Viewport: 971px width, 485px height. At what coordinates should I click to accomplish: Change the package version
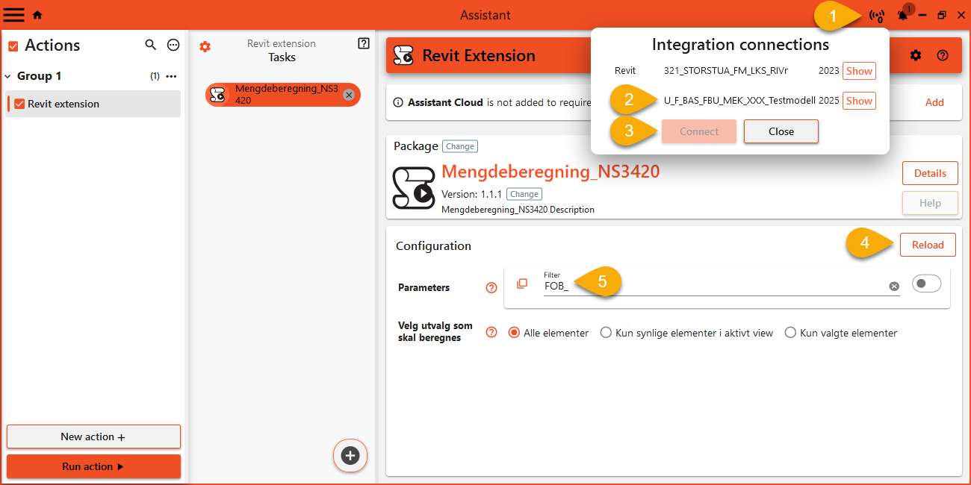(524, 194)
